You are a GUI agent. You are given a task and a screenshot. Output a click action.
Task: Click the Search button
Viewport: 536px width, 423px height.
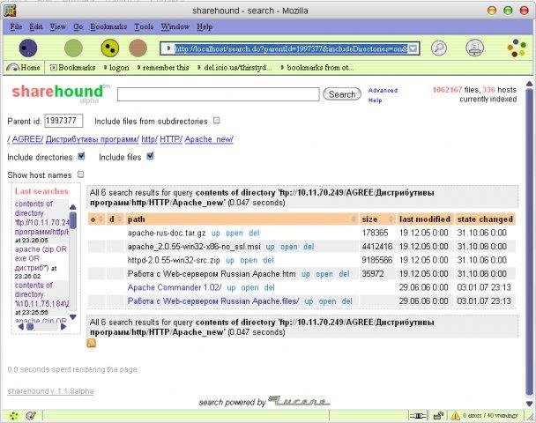tap(342, 94)
